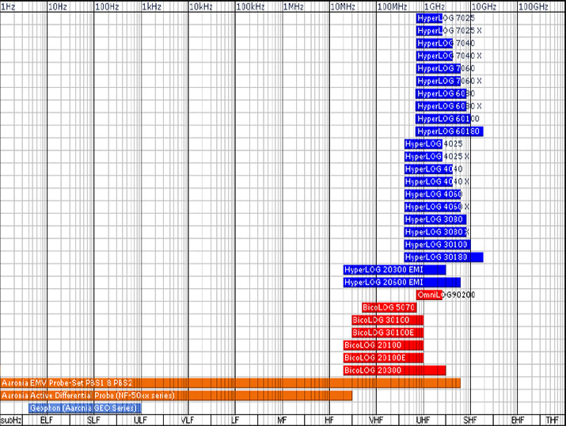Click the OmniLOG 90200 red bar
Viewport: 566px width, 426px height.
point(429,295)
